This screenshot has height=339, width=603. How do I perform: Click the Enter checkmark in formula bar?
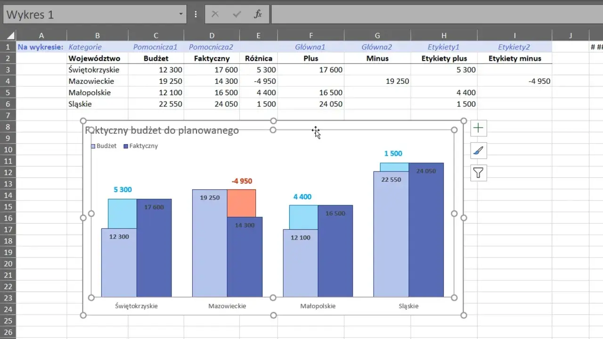click(237, 14)
